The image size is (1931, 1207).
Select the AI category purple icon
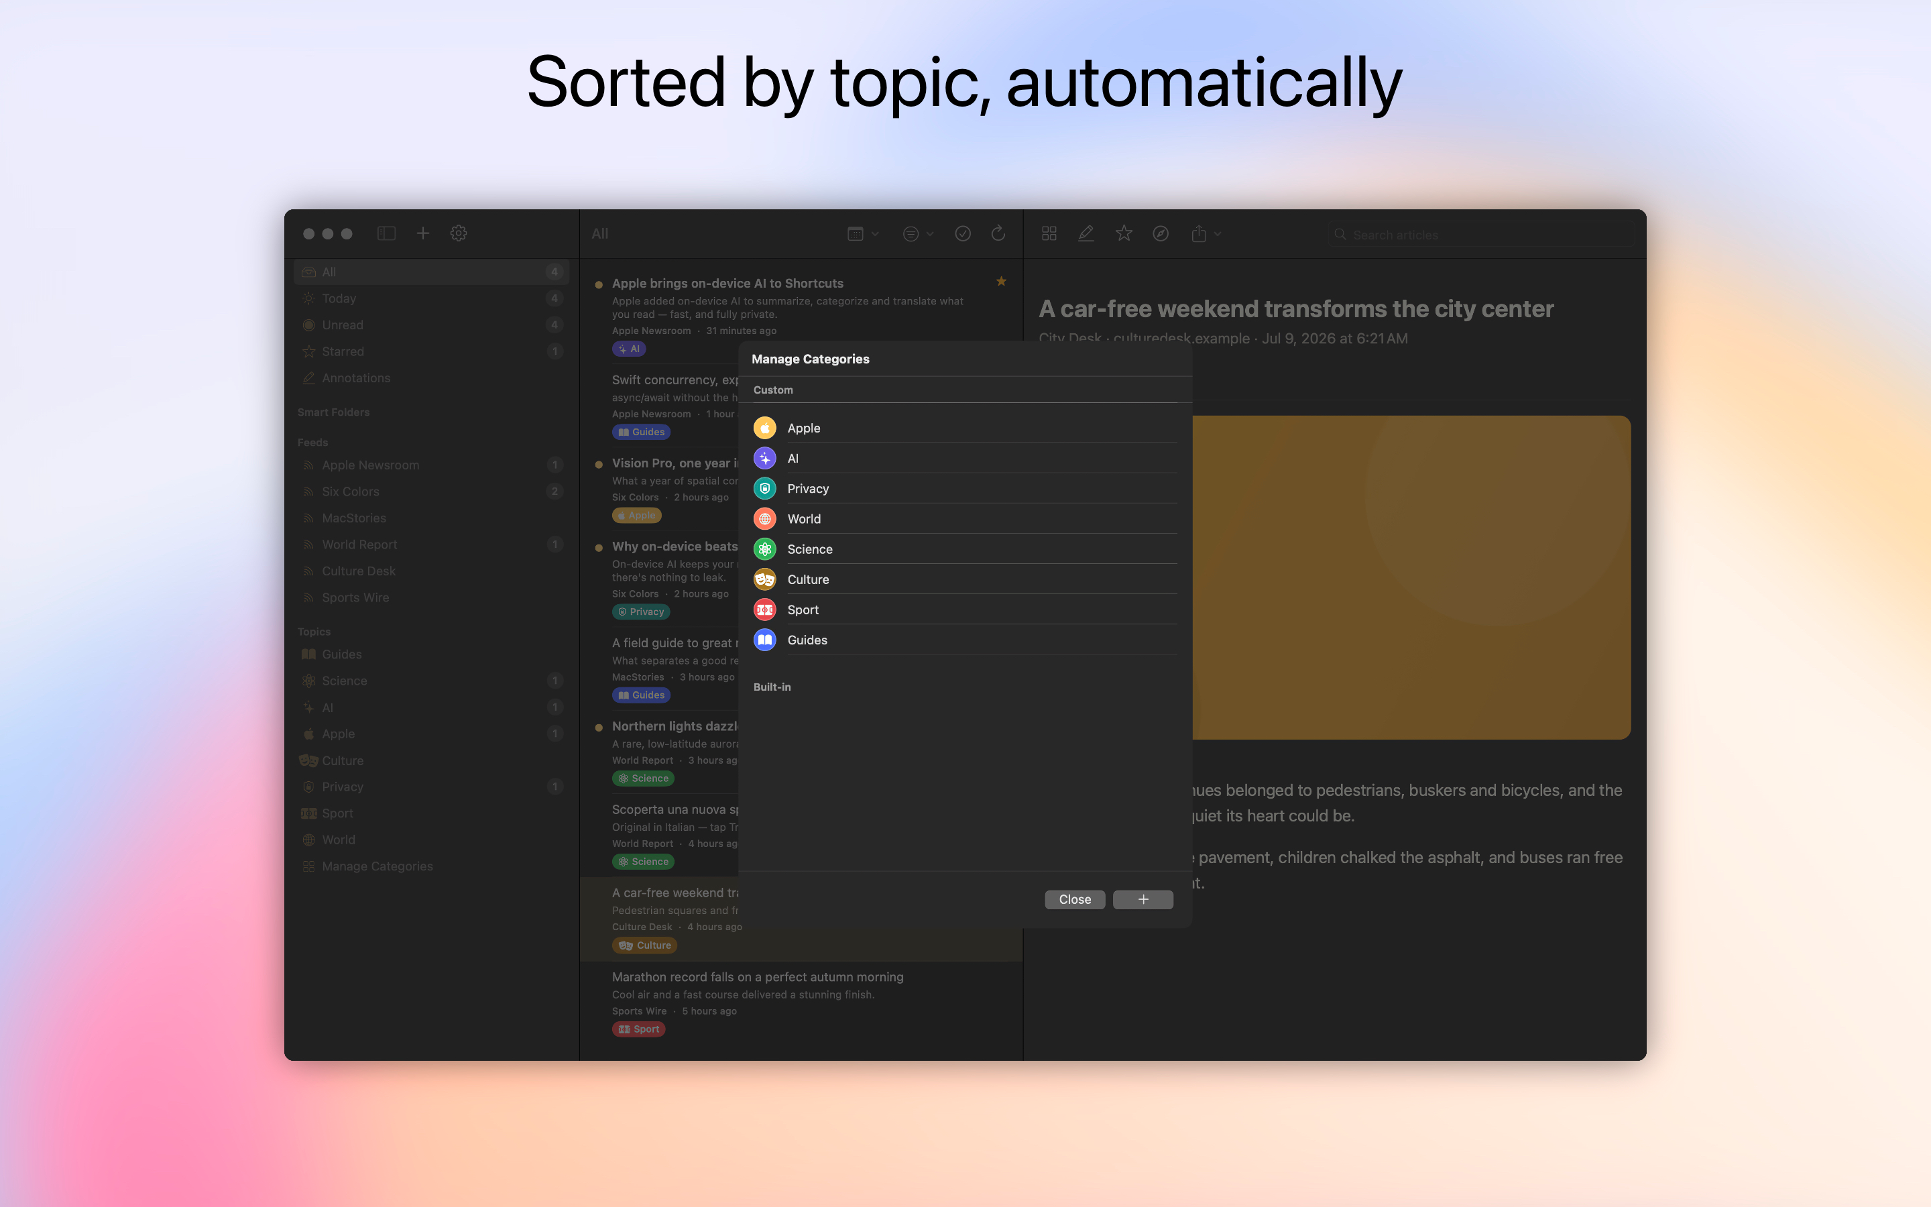tap(764, 458)
